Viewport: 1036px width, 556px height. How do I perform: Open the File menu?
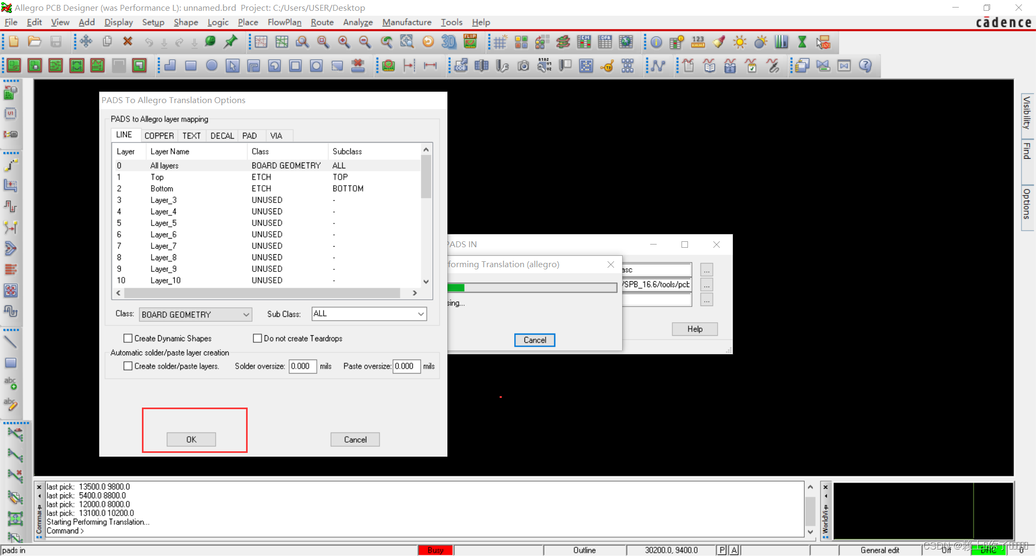(x=11, y=22)
